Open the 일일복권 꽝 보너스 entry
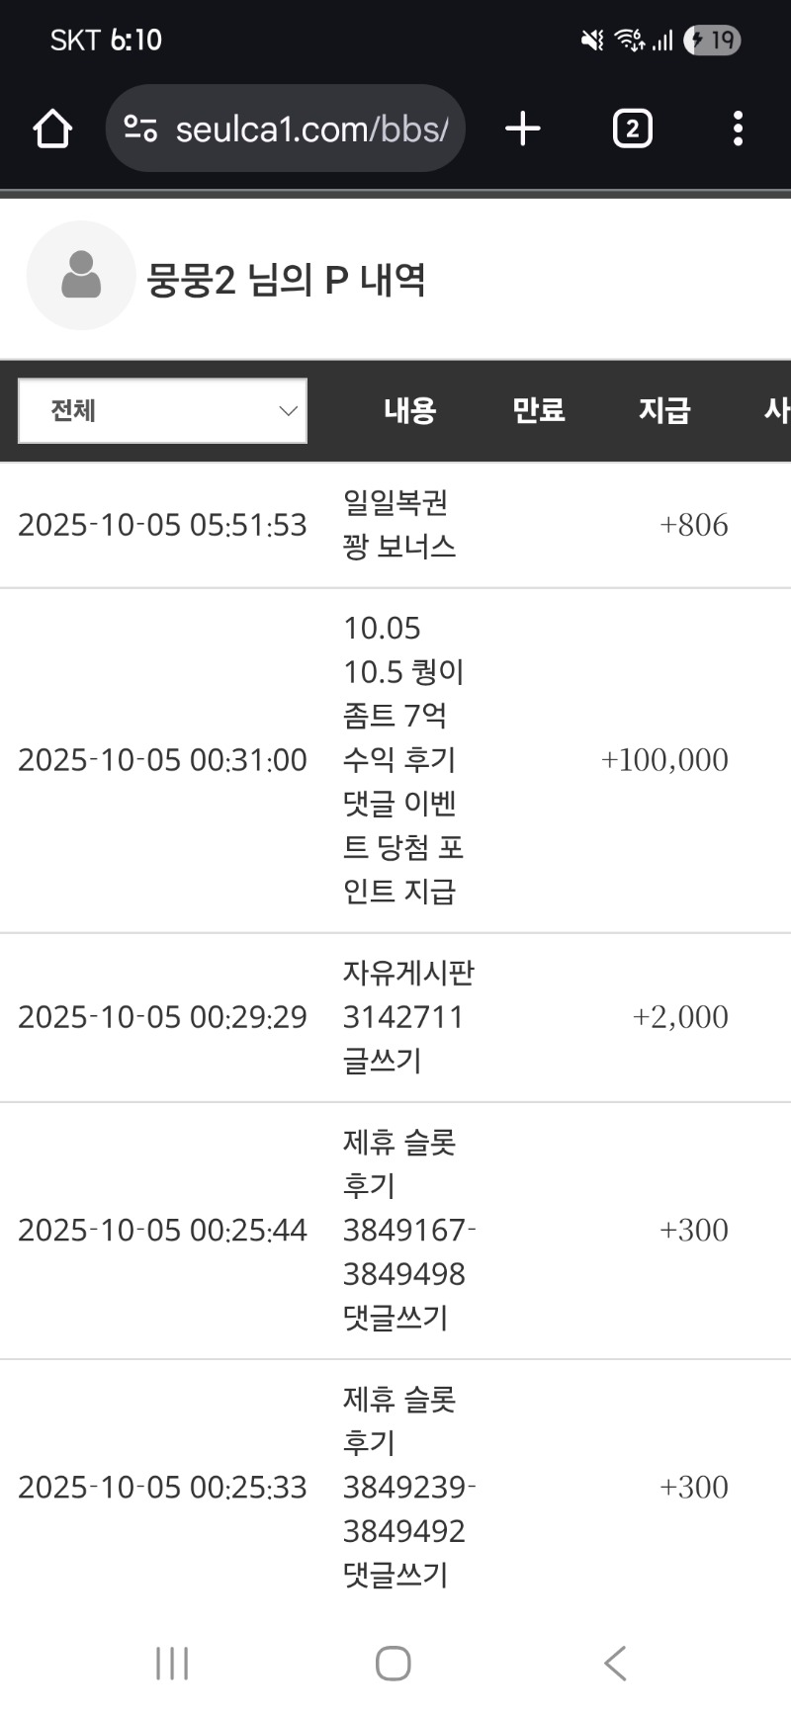791x1714 pixels. (x=399, y=525)
